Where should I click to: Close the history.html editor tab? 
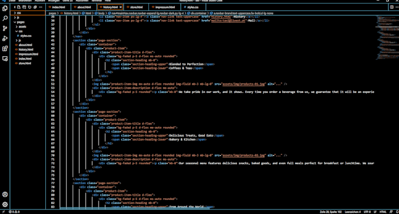[121, 7]
